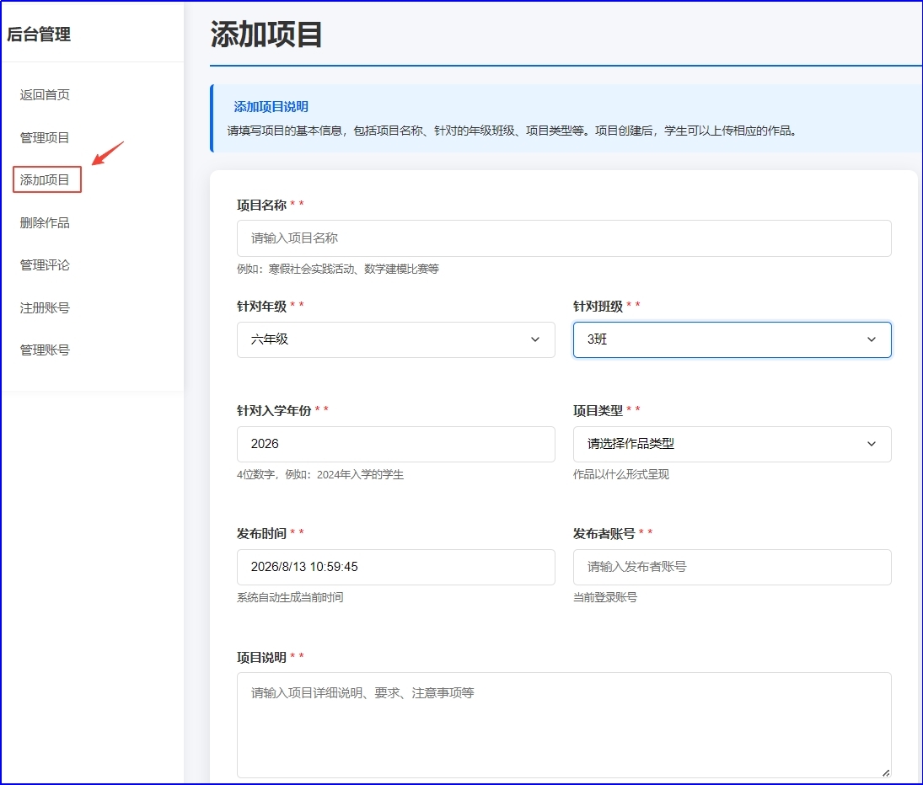Grab the 项目说明 textarea resize handle
923x785 pixels.
pyautogui.click(x=886, y=772)
